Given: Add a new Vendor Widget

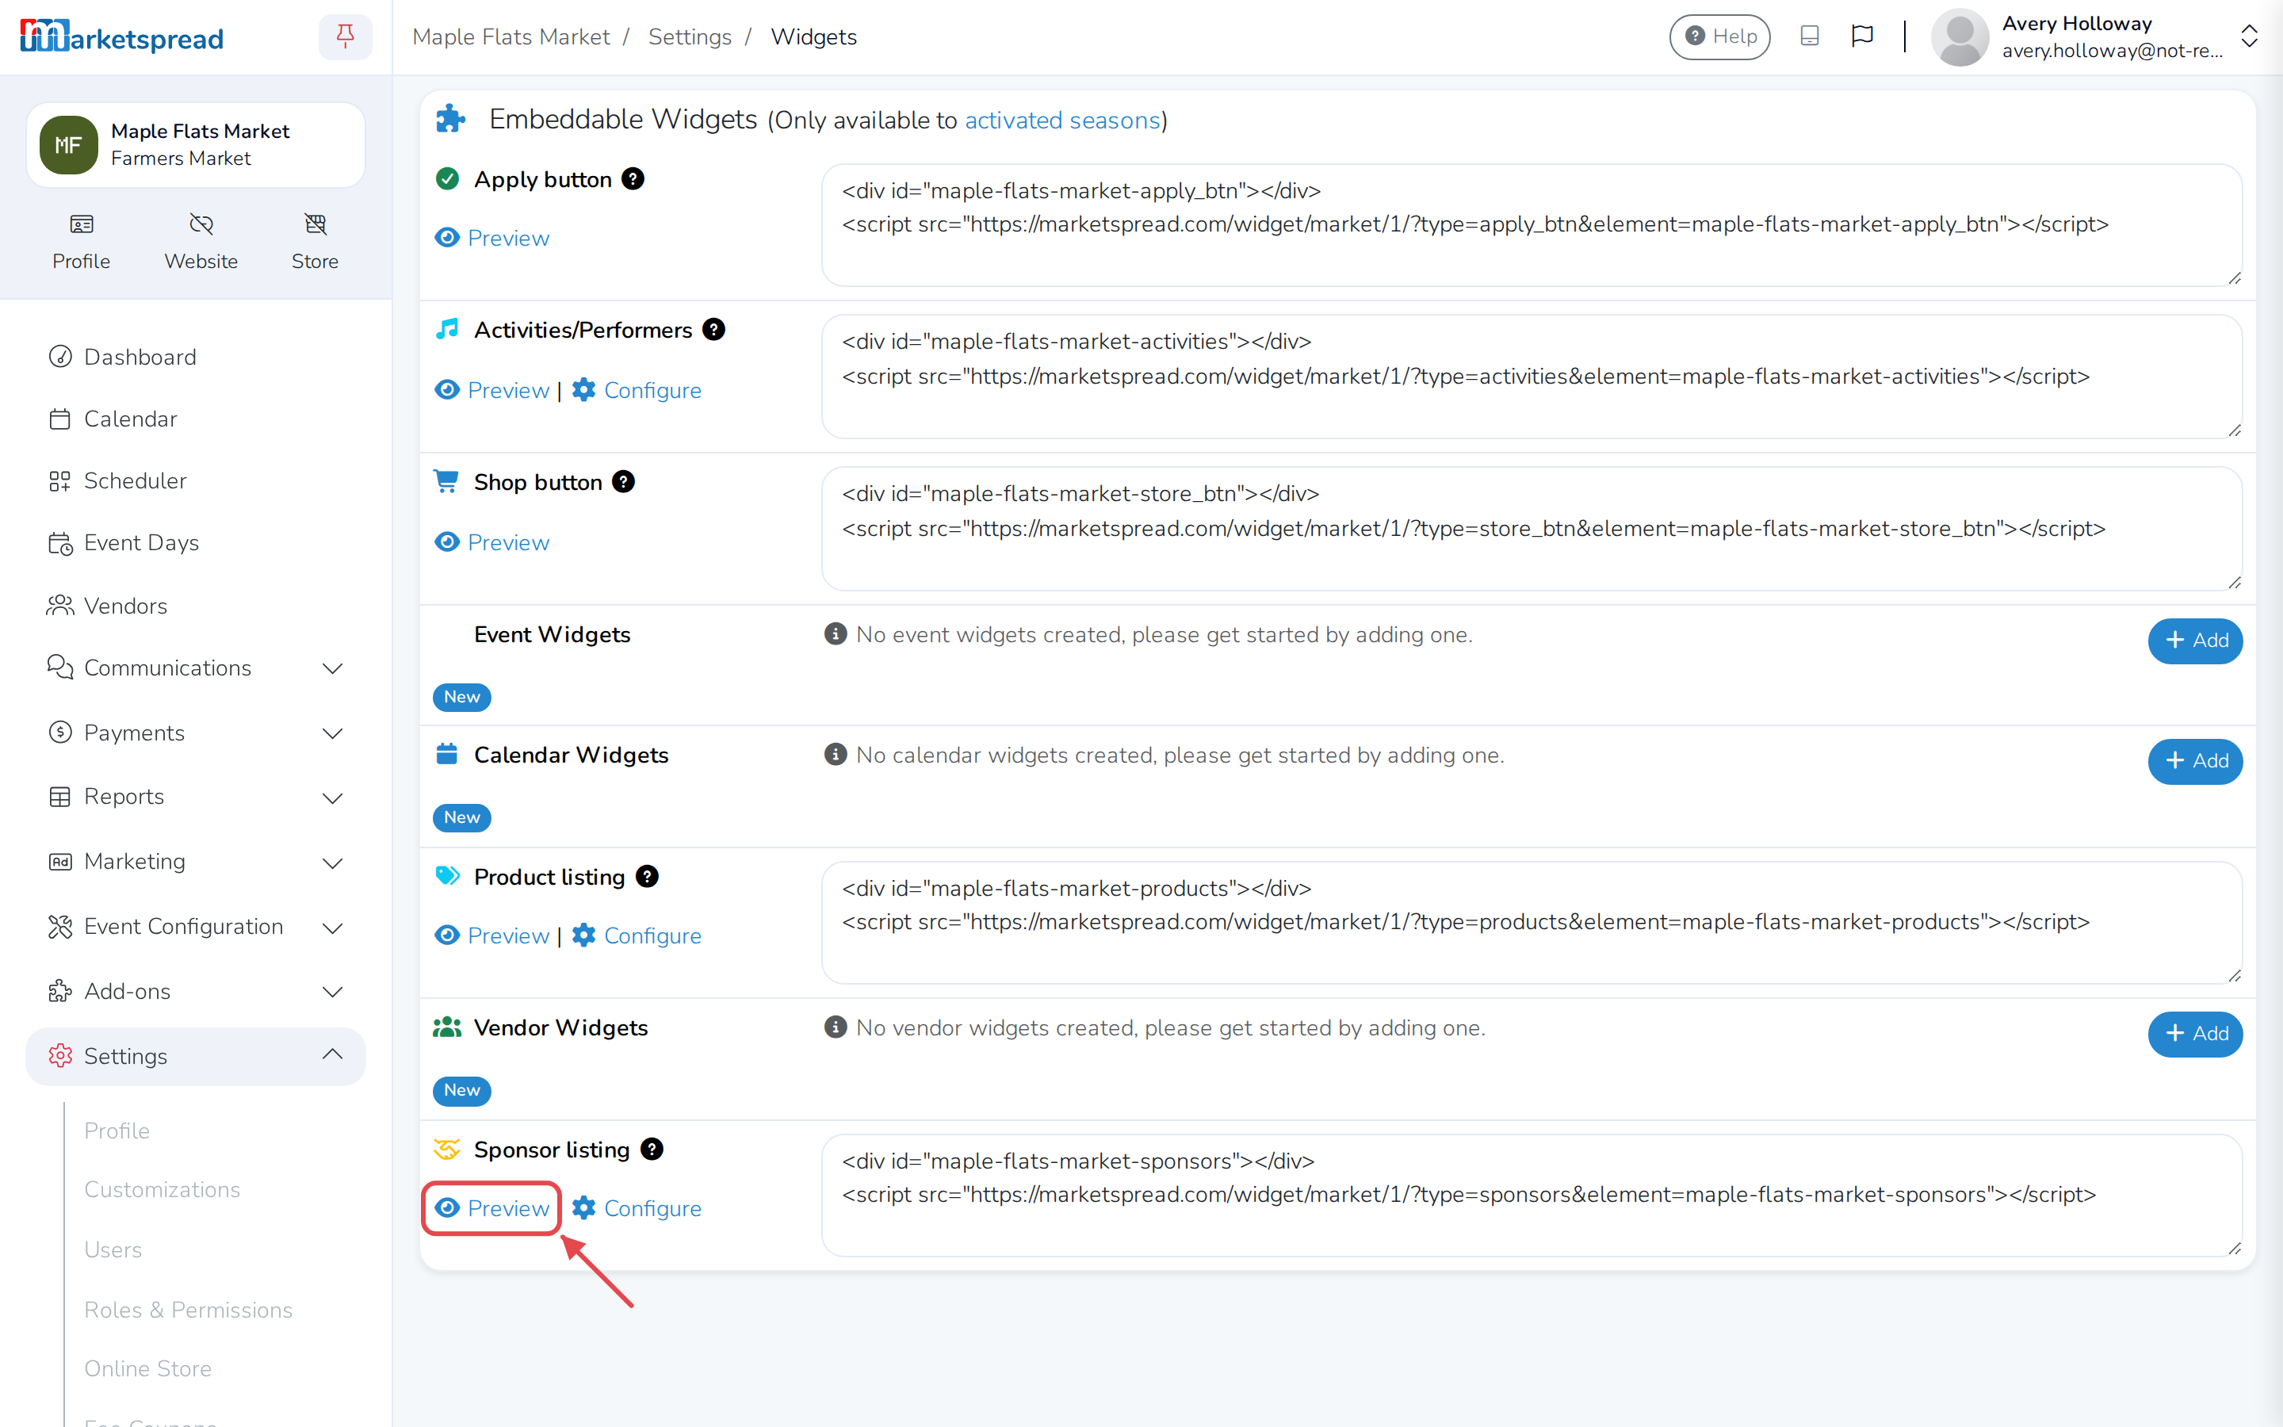Looking at the screenshot, I should (2195, 1034).
